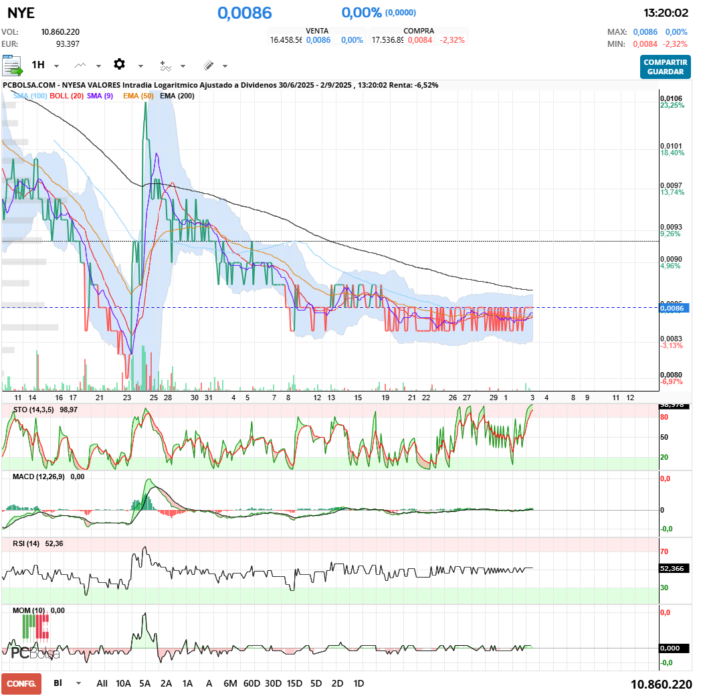Viewport: 701px width, 698px height.
Task: Click the EUR amount 93.397
Action: coord(68,43)
